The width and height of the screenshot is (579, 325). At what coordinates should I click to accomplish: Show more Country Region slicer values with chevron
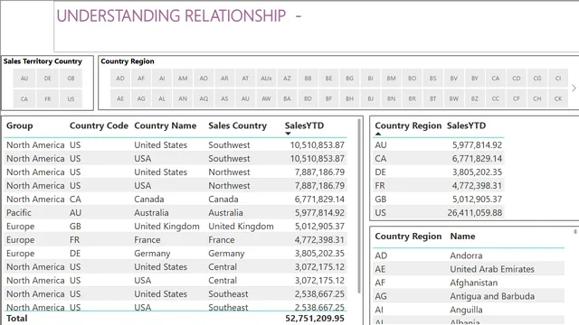click(x=574, y=88)
